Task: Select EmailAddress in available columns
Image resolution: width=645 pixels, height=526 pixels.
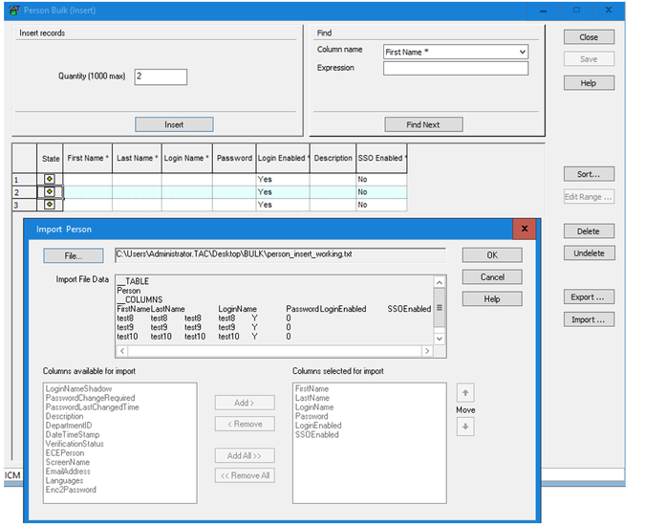Action: coord(68,471)
